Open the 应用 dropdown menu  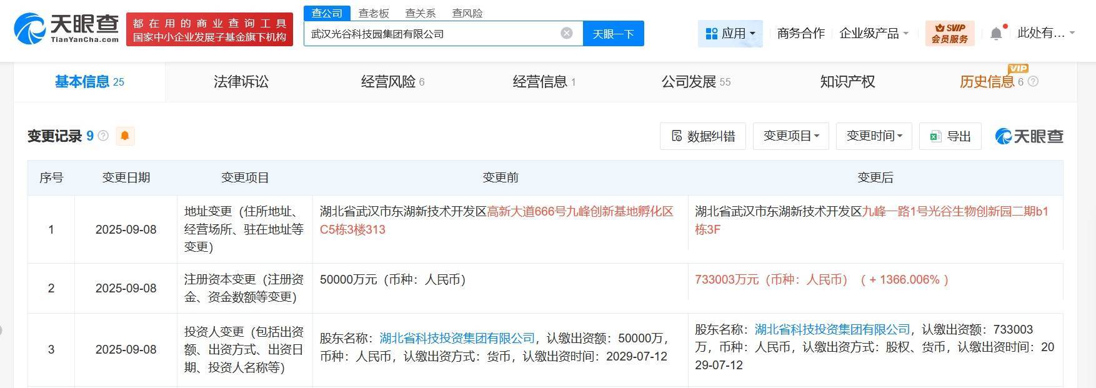click(730, 33)
